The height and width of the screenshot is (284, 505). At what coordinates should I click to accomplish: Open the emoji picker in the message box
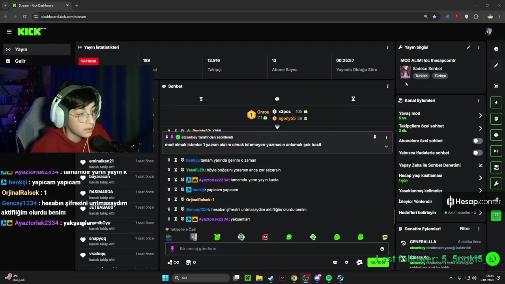382,249
